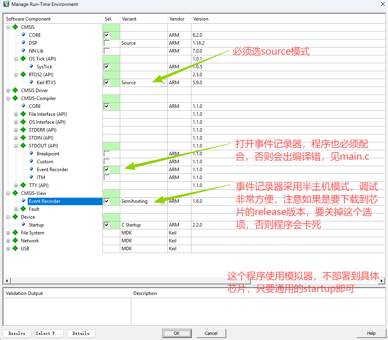
Task: Toggle the SysTick checkbox
Action: click(107, 67)
